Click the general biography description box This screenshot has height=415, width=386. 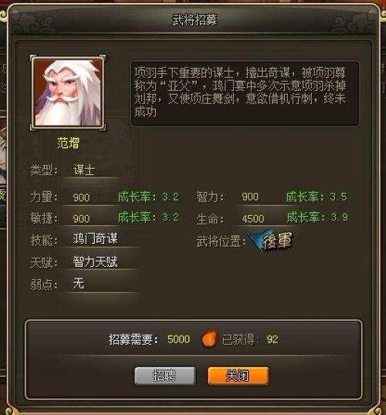pos(245,93)
